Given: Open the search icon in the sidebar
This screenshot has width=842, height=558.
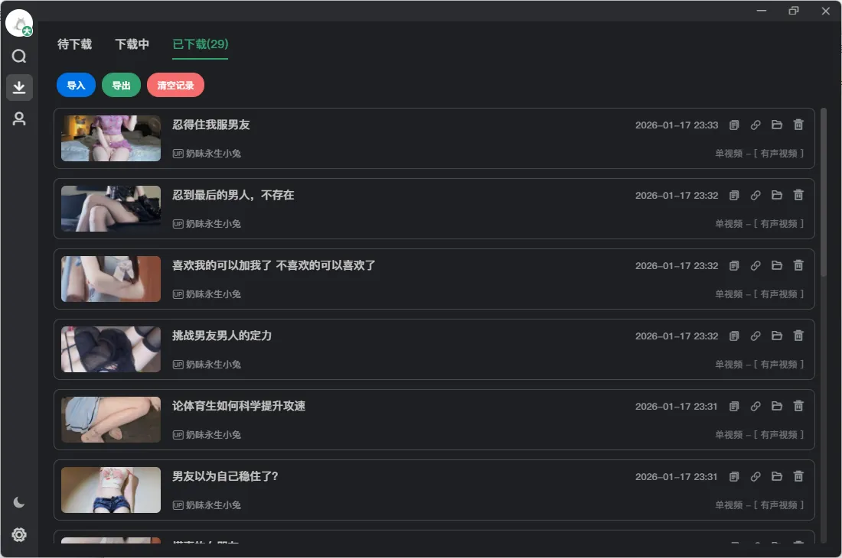Looking at the screenshot, I should click(18, 56).
